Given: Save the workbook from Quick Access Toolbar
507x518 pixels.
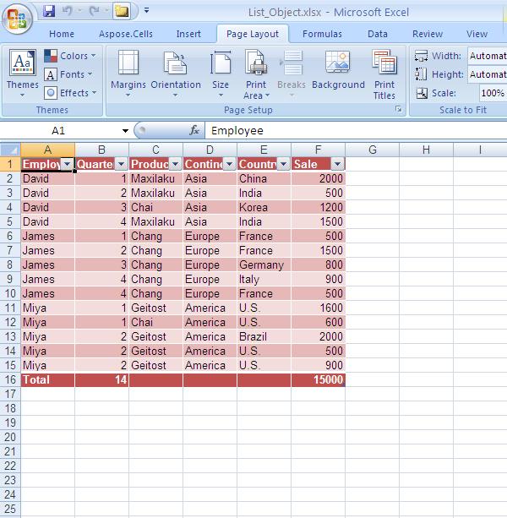Looking at the screenshot, I should click(49, 11).
